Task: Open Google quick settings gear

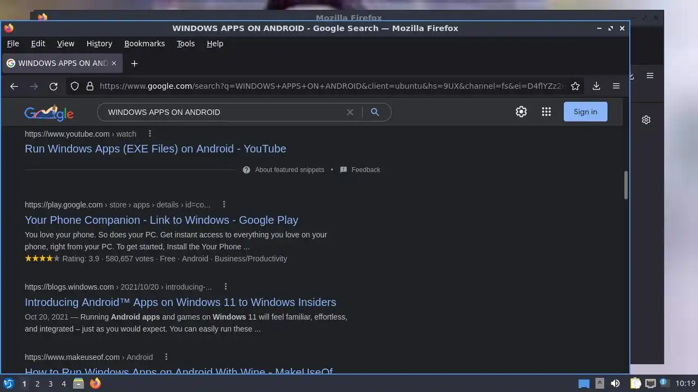Action: [x=521, y=112]
